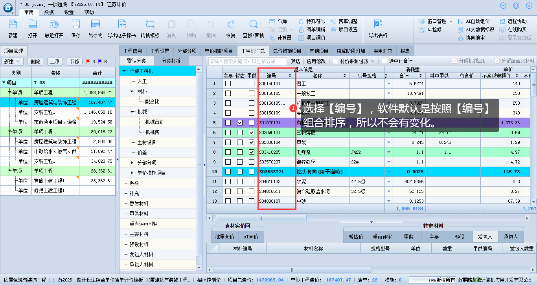537x285 pixels.
Task: Check 主要 box for 镀锌铁丝 row
Action: 228,162
